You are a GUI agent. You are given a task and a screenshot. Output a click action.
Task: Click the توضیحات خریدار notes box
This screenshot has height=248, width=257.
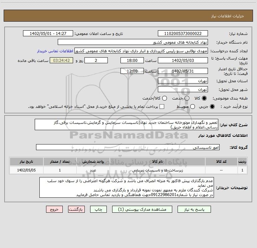point(127,187)
